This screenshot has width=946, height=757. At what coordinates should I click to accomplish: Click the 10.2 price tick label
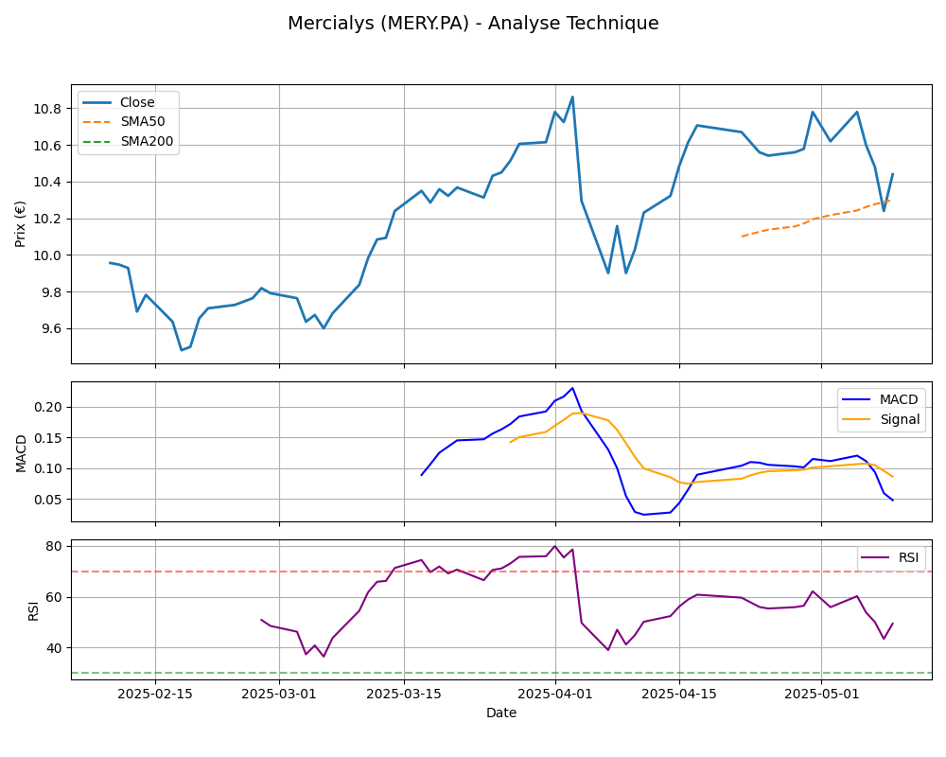click(47, 220)
